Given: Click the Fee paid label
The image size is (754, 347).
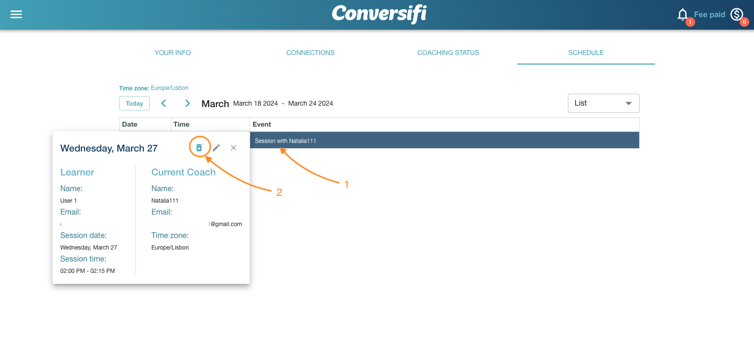Looking at the screenshot, I should [710, 15].
